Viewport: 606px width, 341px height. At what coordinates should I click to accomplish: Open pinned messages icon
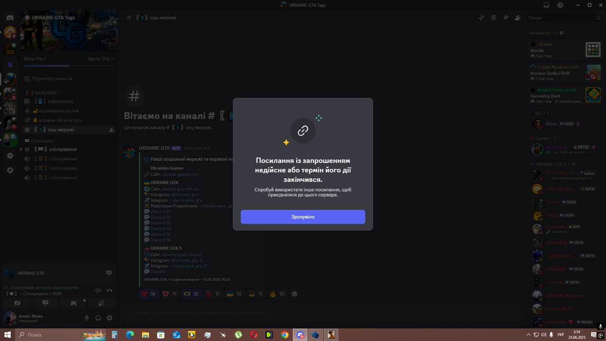[x=505, y=18]
